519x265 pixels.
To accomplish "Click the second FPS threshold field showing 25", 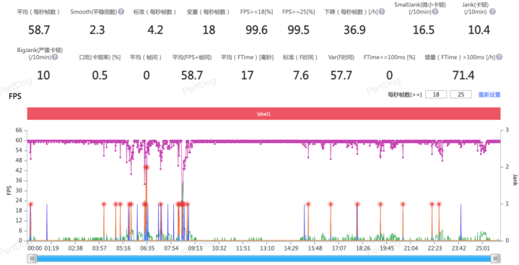I will [461, 95].
